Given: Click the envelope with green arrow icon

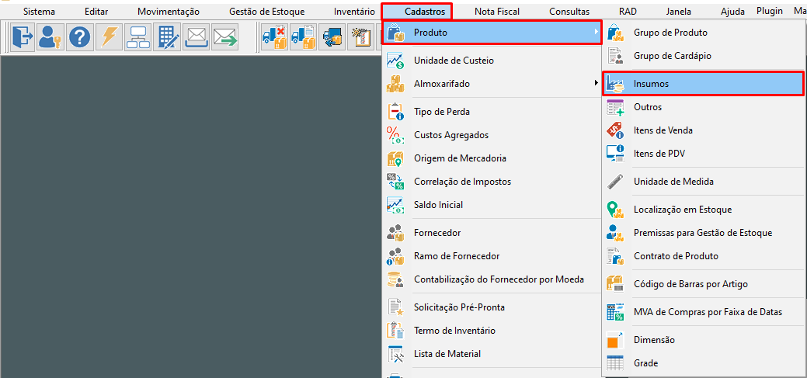Looking at the screenshot, I should [x=224, y=37].
